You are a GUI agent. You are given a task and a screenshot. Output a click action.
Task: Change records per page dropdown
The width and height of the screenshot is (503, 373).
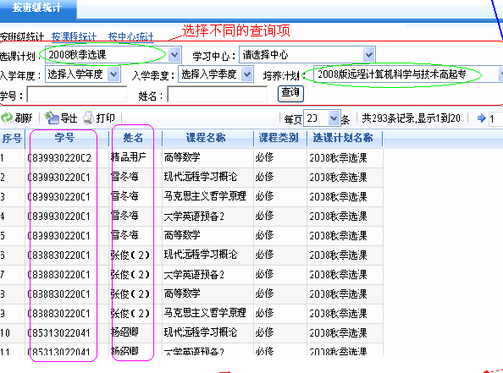[x=334, y=118]
